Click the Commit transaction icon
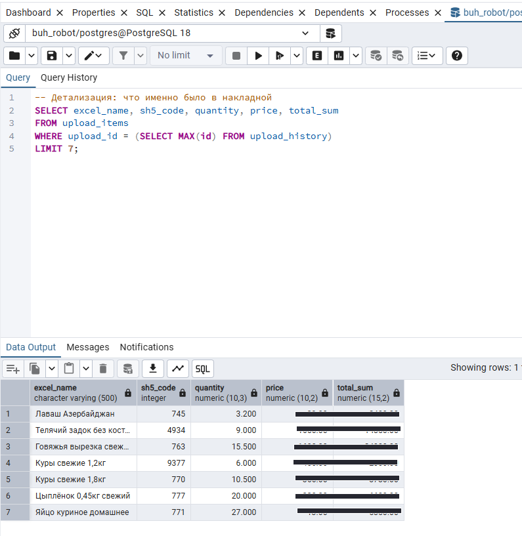522x536 pixels. (376, 56)
